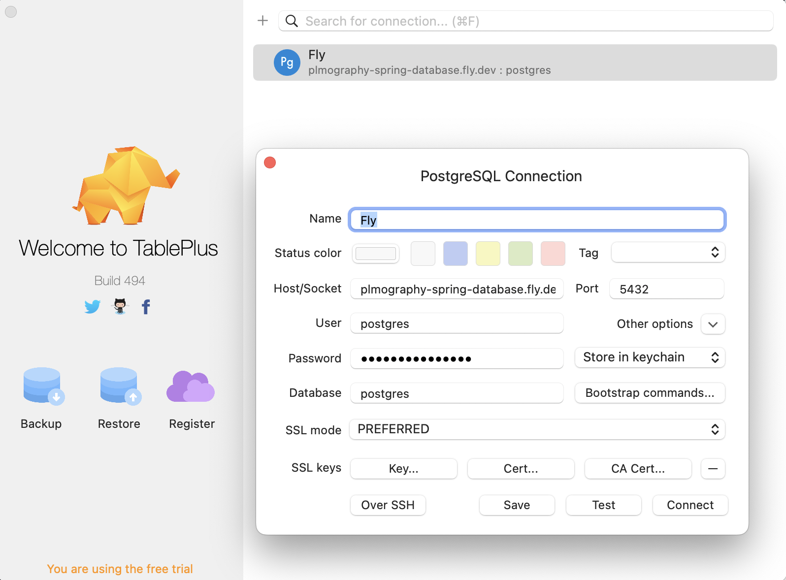Open the Twitter bird icon link
This screenshot has width=786, height=580.
92,307
